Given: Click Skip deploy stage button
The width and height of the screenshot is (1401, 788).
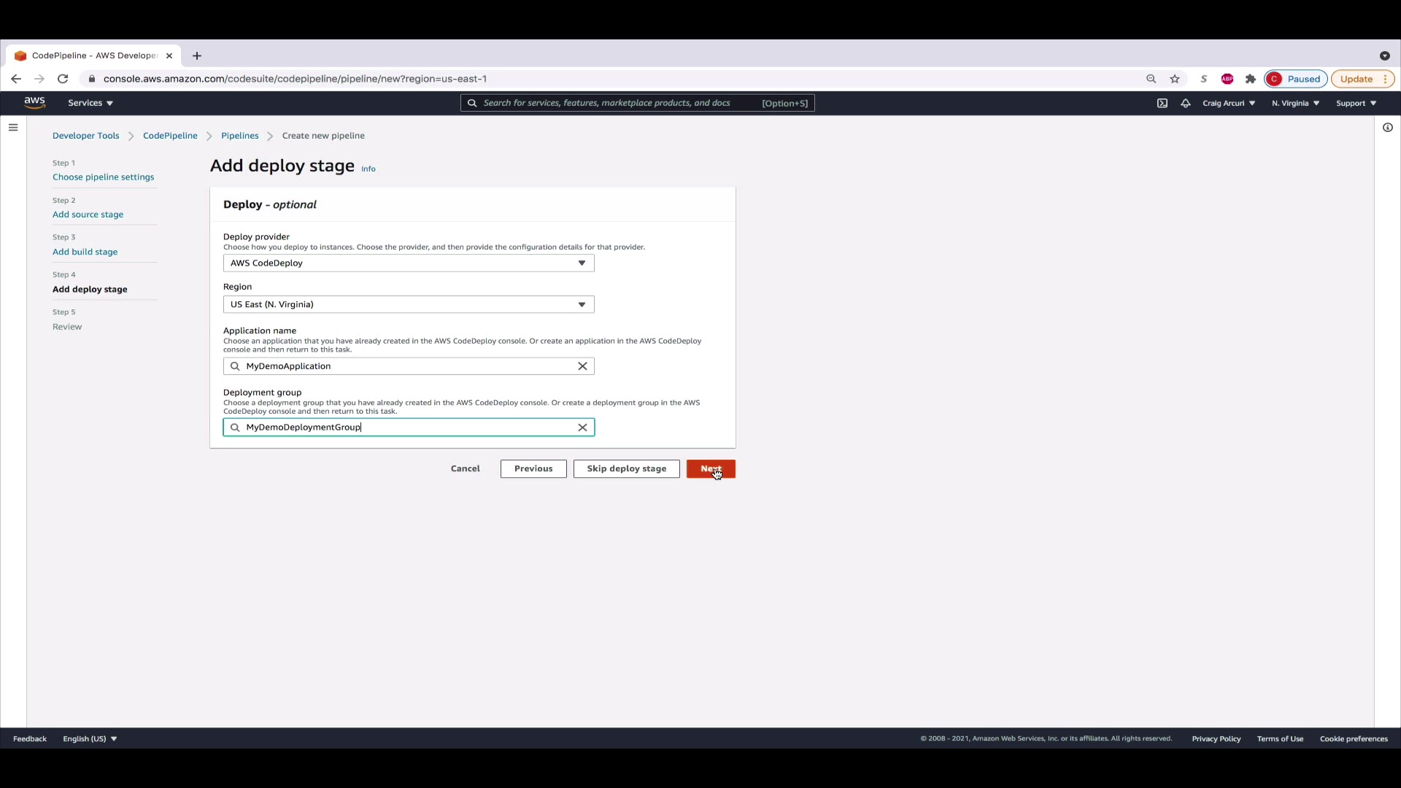Looking at the screenshot, I should 626,468.
